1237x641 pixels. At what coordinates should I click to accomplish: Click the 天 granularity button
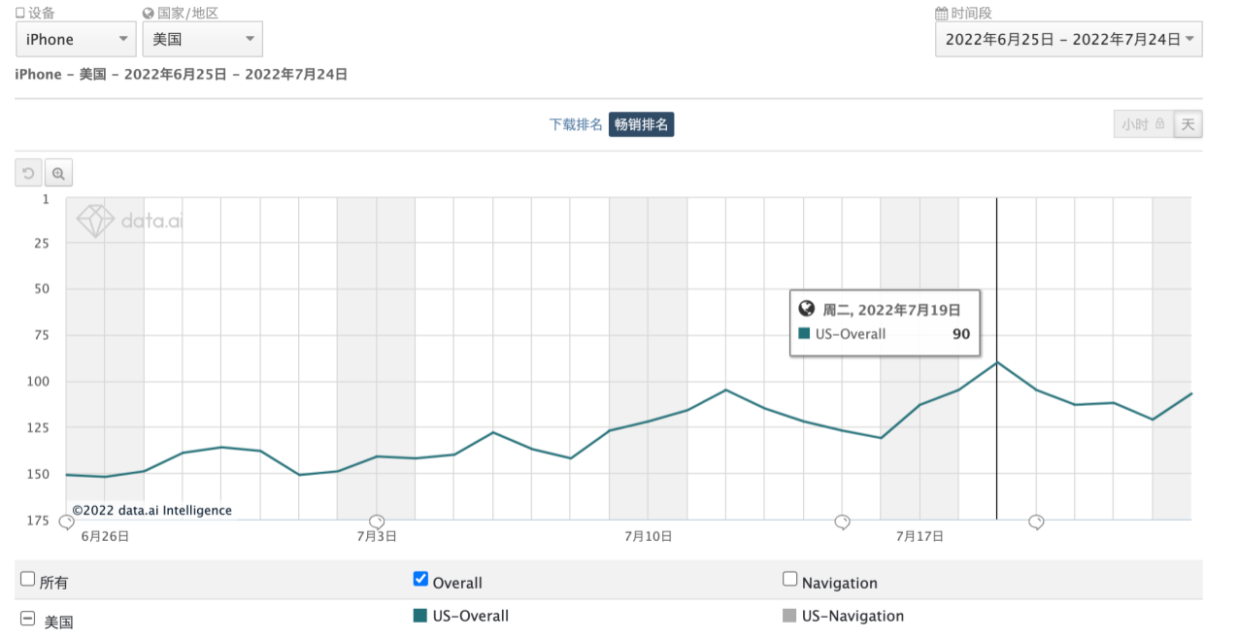(x=1187, y=124)
